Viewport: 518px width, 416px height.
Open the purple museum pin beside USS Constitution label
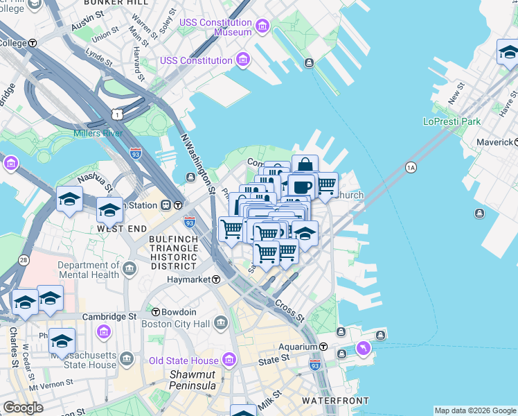pyautogui.click(x=243, y=60)
